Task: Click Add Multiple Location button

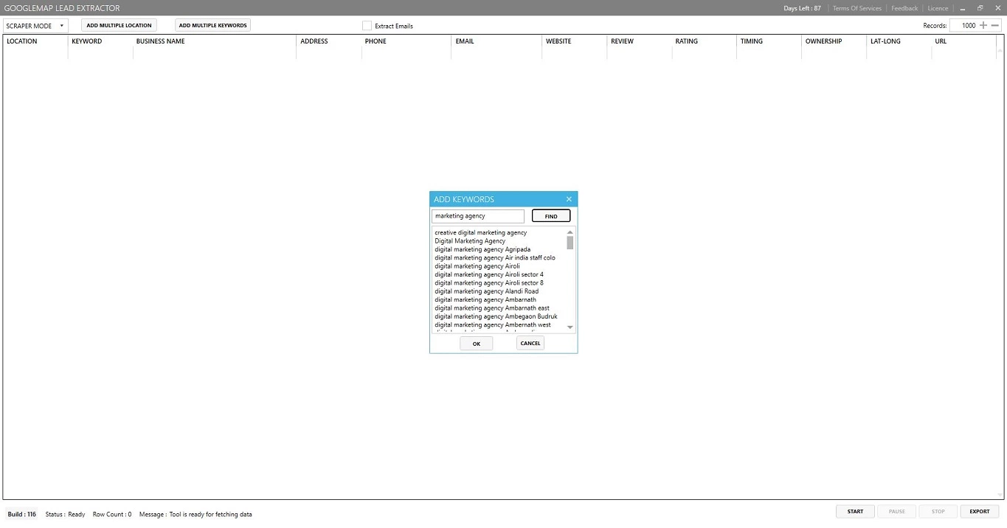Action: click(x=119, y=25)
